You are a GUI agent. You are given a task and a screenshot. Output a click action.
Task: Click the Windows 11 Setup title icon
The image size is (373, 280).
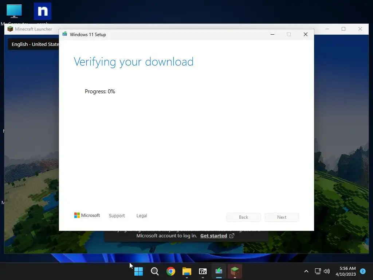[x=65, y=34]
